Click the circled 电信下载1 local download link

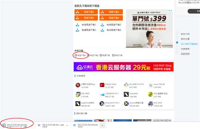click(x=80, y=55)
